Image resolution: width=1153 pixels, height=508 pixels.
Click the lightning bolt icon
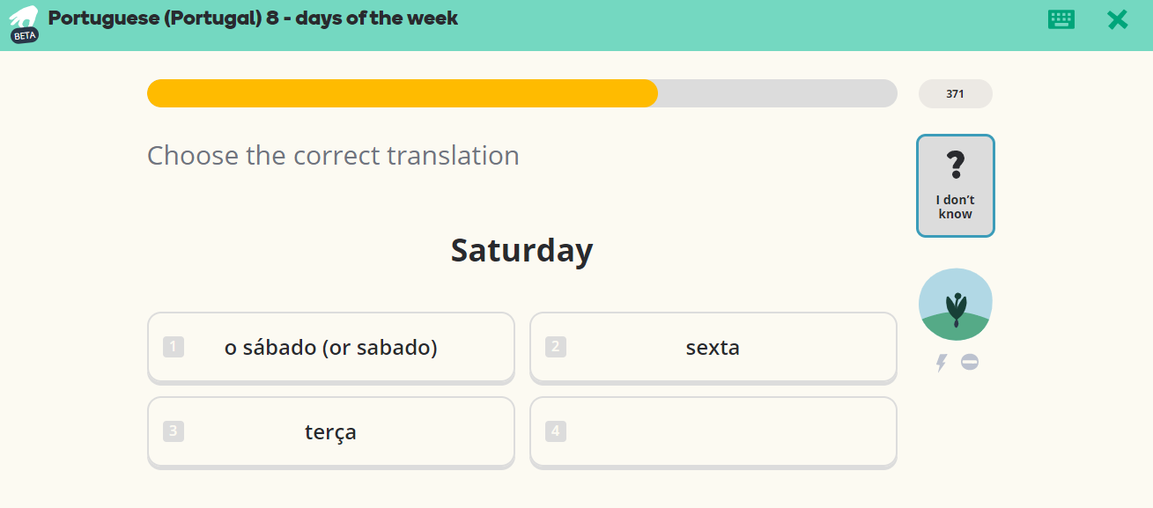942,362
